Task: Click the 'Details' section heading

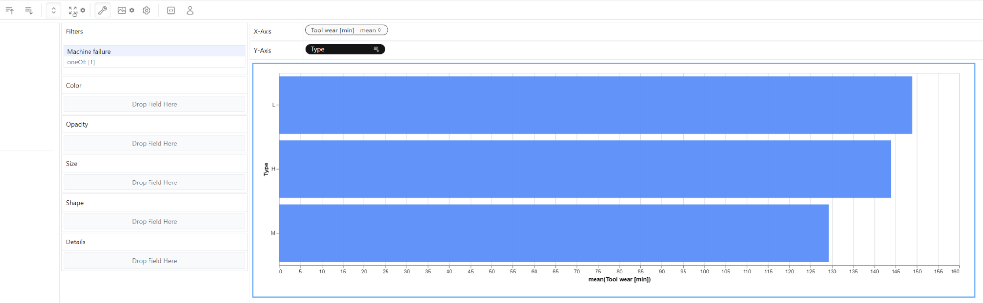Action: (76, 242)
